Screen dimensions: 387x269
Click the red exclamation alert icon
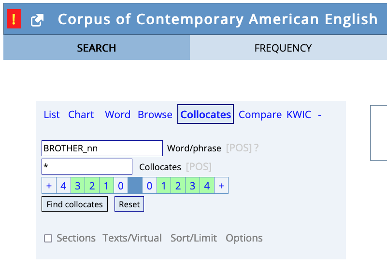(14, 19)
